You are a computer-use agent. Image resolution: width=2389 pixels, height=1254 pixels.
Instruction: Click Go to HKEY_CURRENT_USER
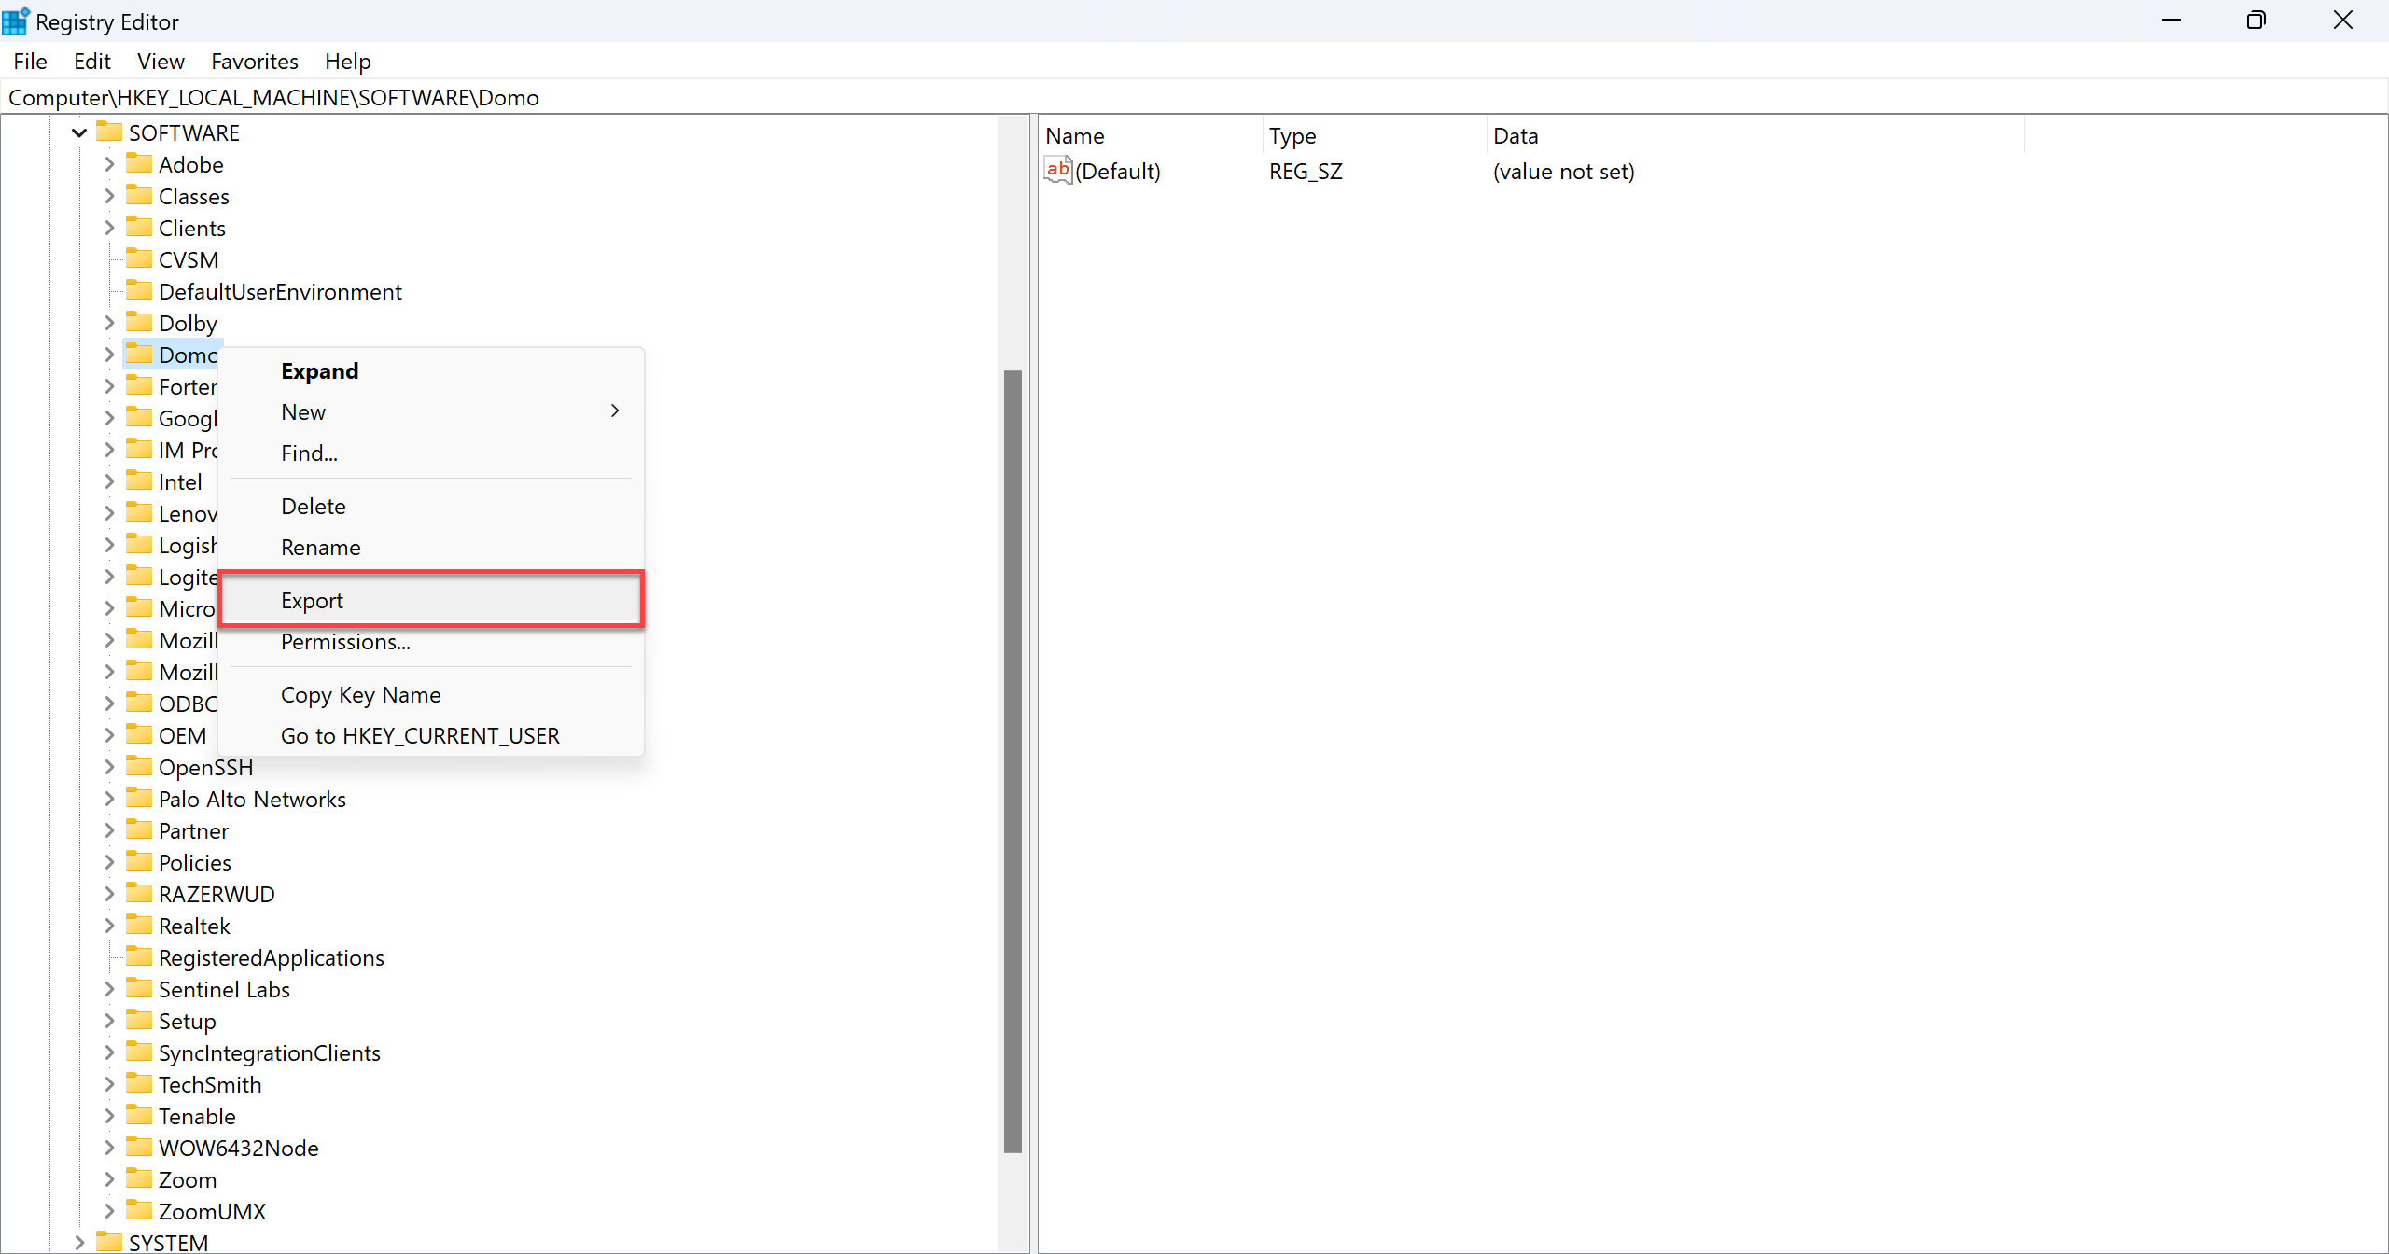pyautogui.click(x=419, y=735)
